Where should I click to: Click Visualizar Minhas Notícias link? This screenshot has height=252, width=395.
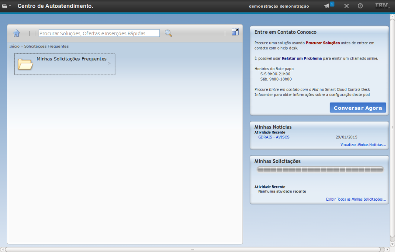pyautogui.click(x=363, y=145)
